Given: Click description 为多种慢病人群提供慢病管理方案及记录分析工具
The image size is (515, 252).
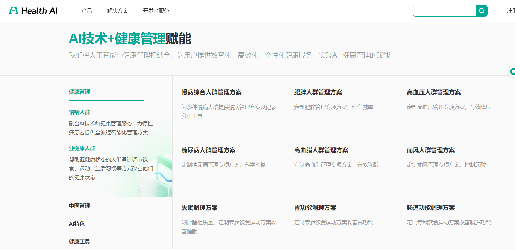Looking at the screenshot, I should [x=229, y=112].
